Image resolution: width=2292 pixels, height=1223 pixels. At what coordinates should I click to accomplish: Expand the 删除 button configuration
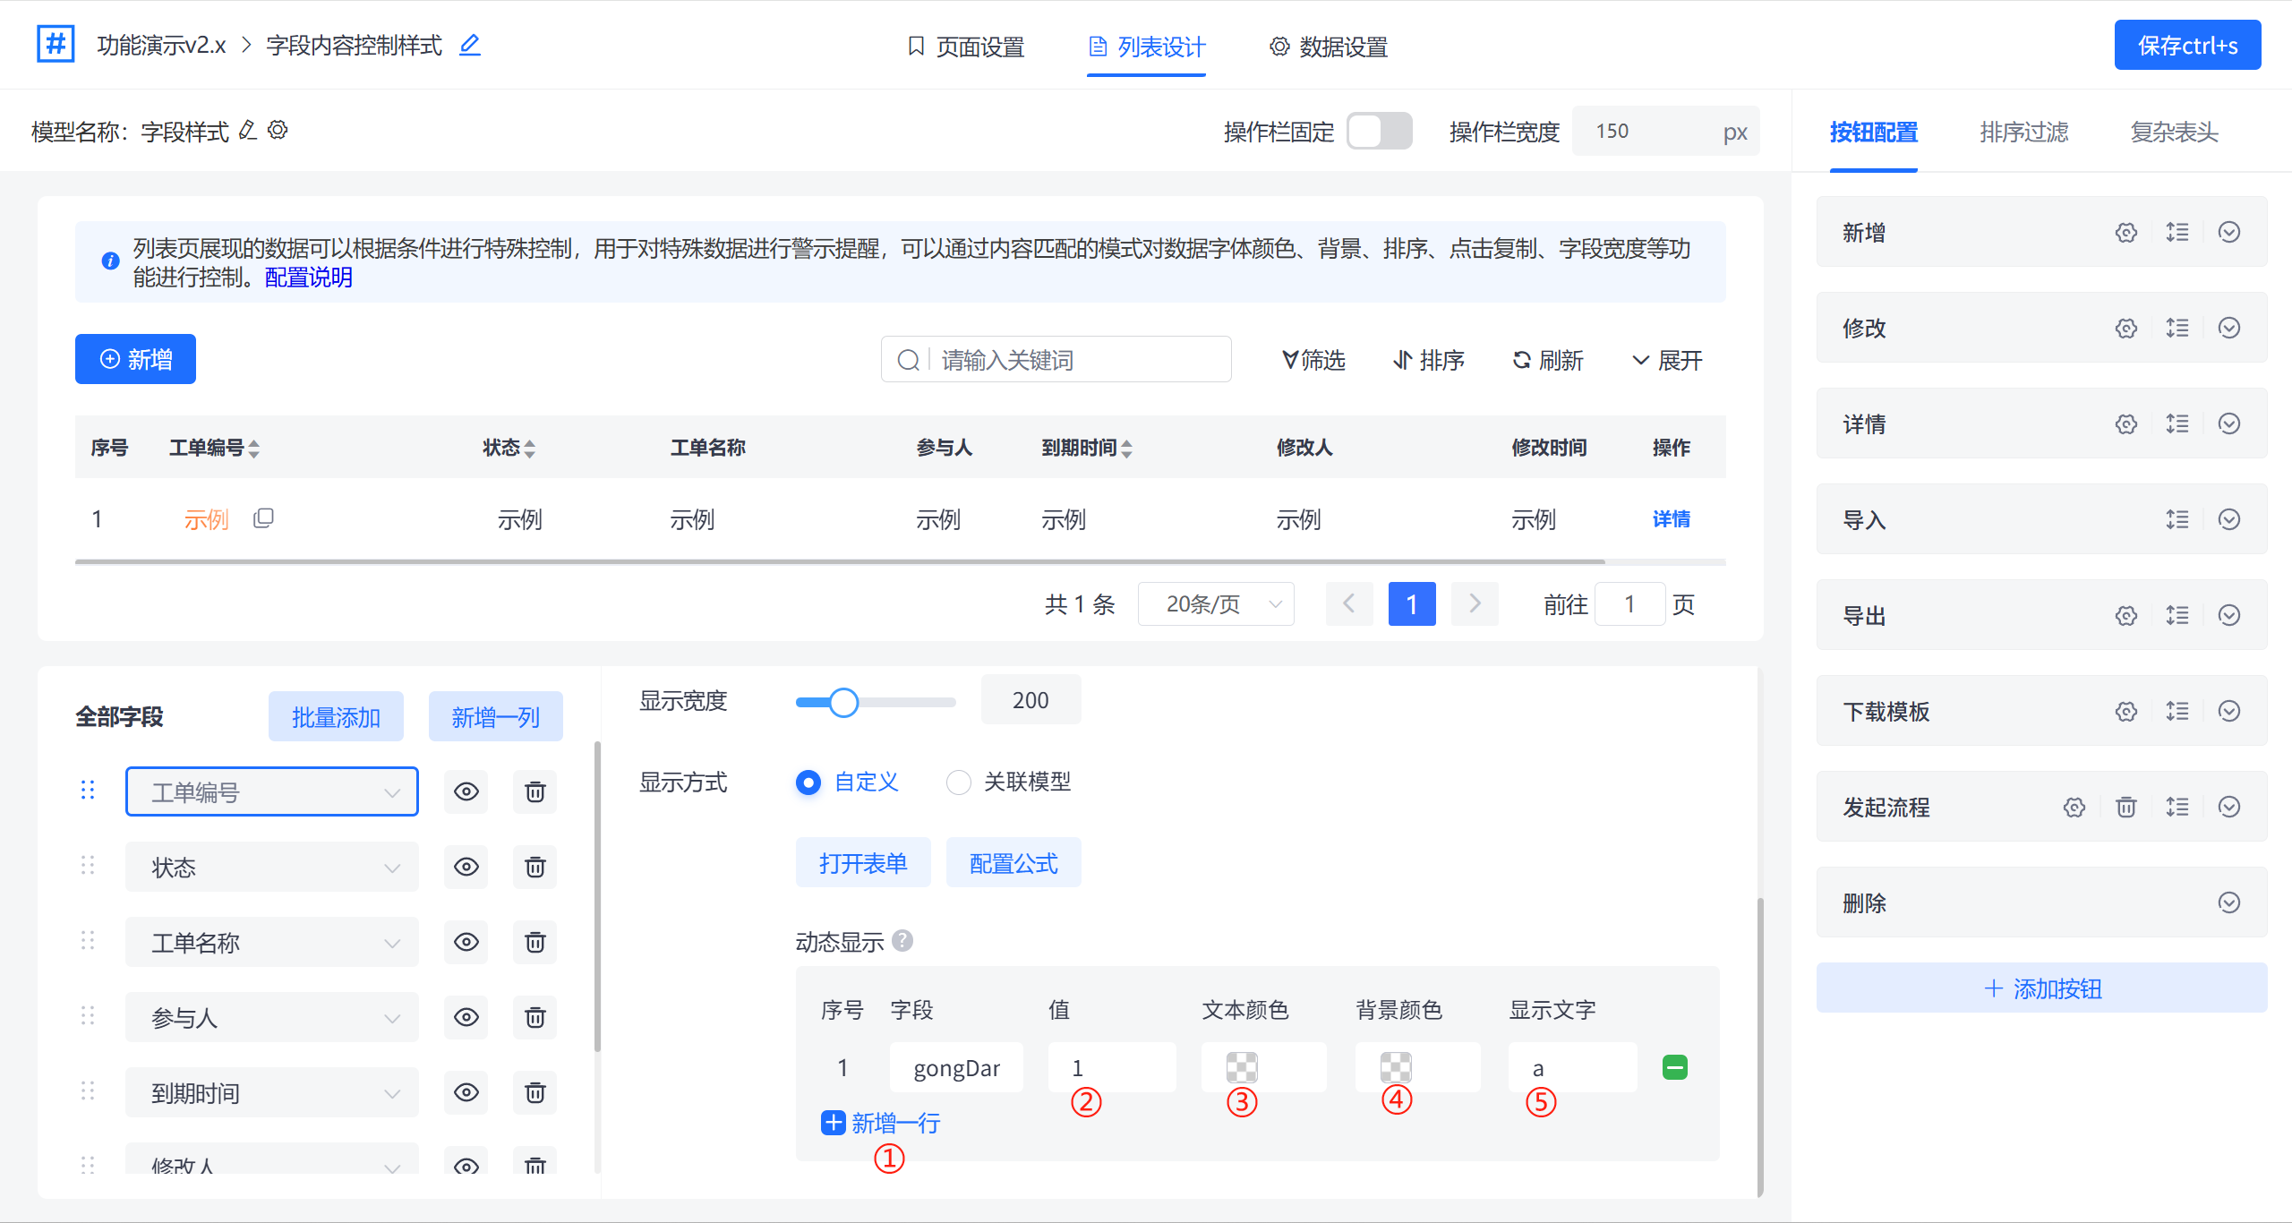click(x=2229, y=902)
